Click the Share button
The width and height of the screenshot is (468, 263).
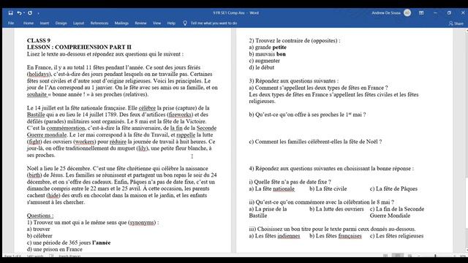tap(456, 23)
